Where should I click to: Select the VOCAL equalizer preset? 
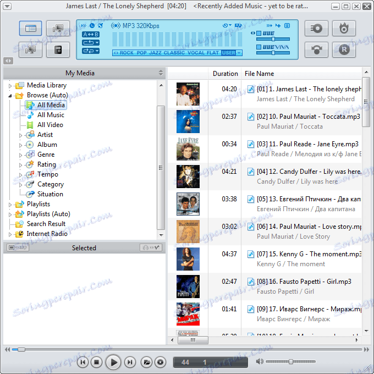[x=196, y=53]
